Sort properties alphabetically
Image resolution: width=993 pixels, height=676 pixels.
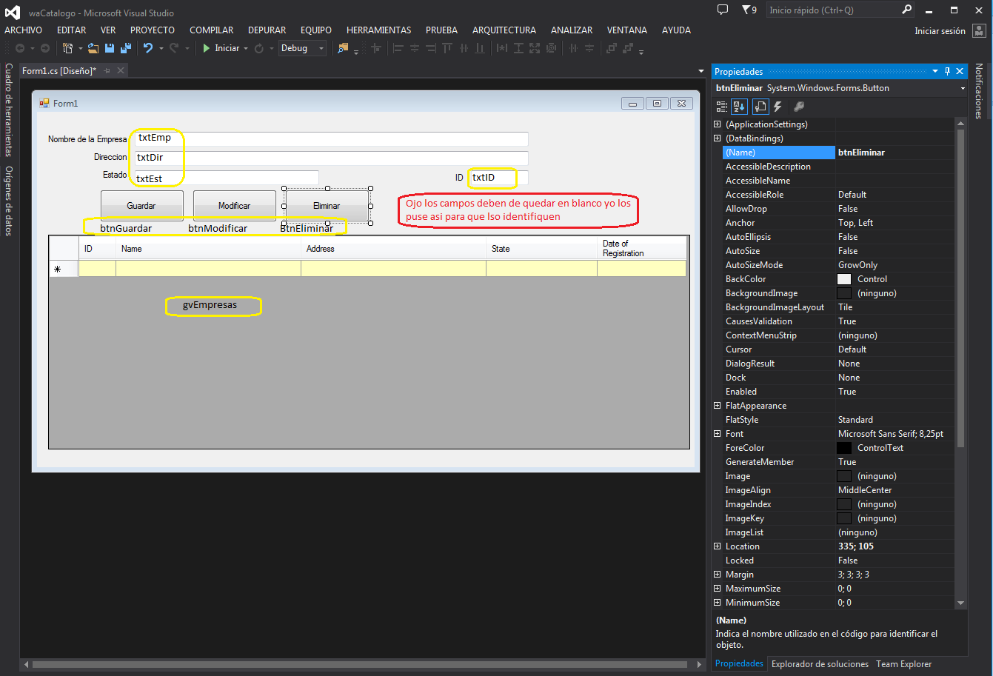739,106
